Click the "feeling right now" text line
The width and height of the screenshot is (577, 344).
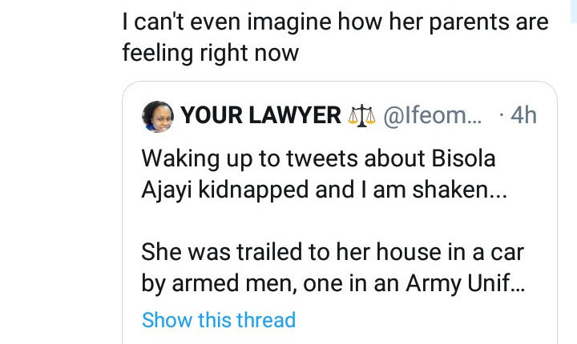(210, 54)
